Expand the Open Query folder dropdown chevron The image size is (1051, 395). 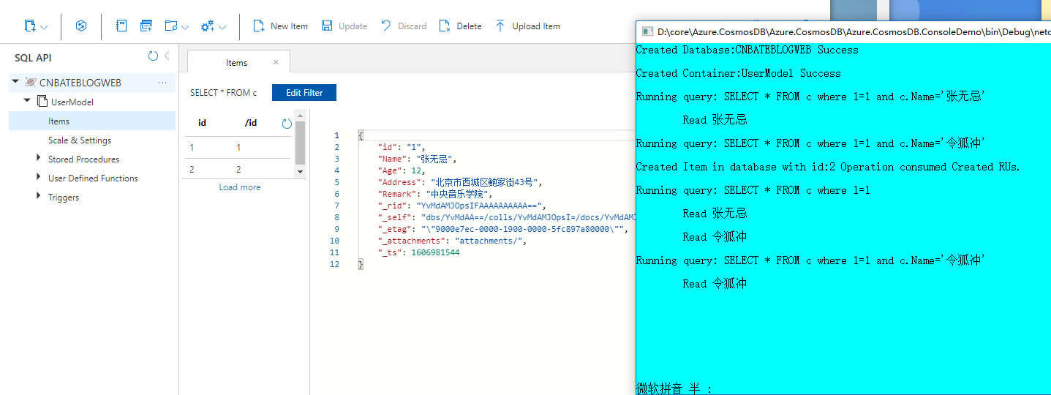tap(185, 27)
